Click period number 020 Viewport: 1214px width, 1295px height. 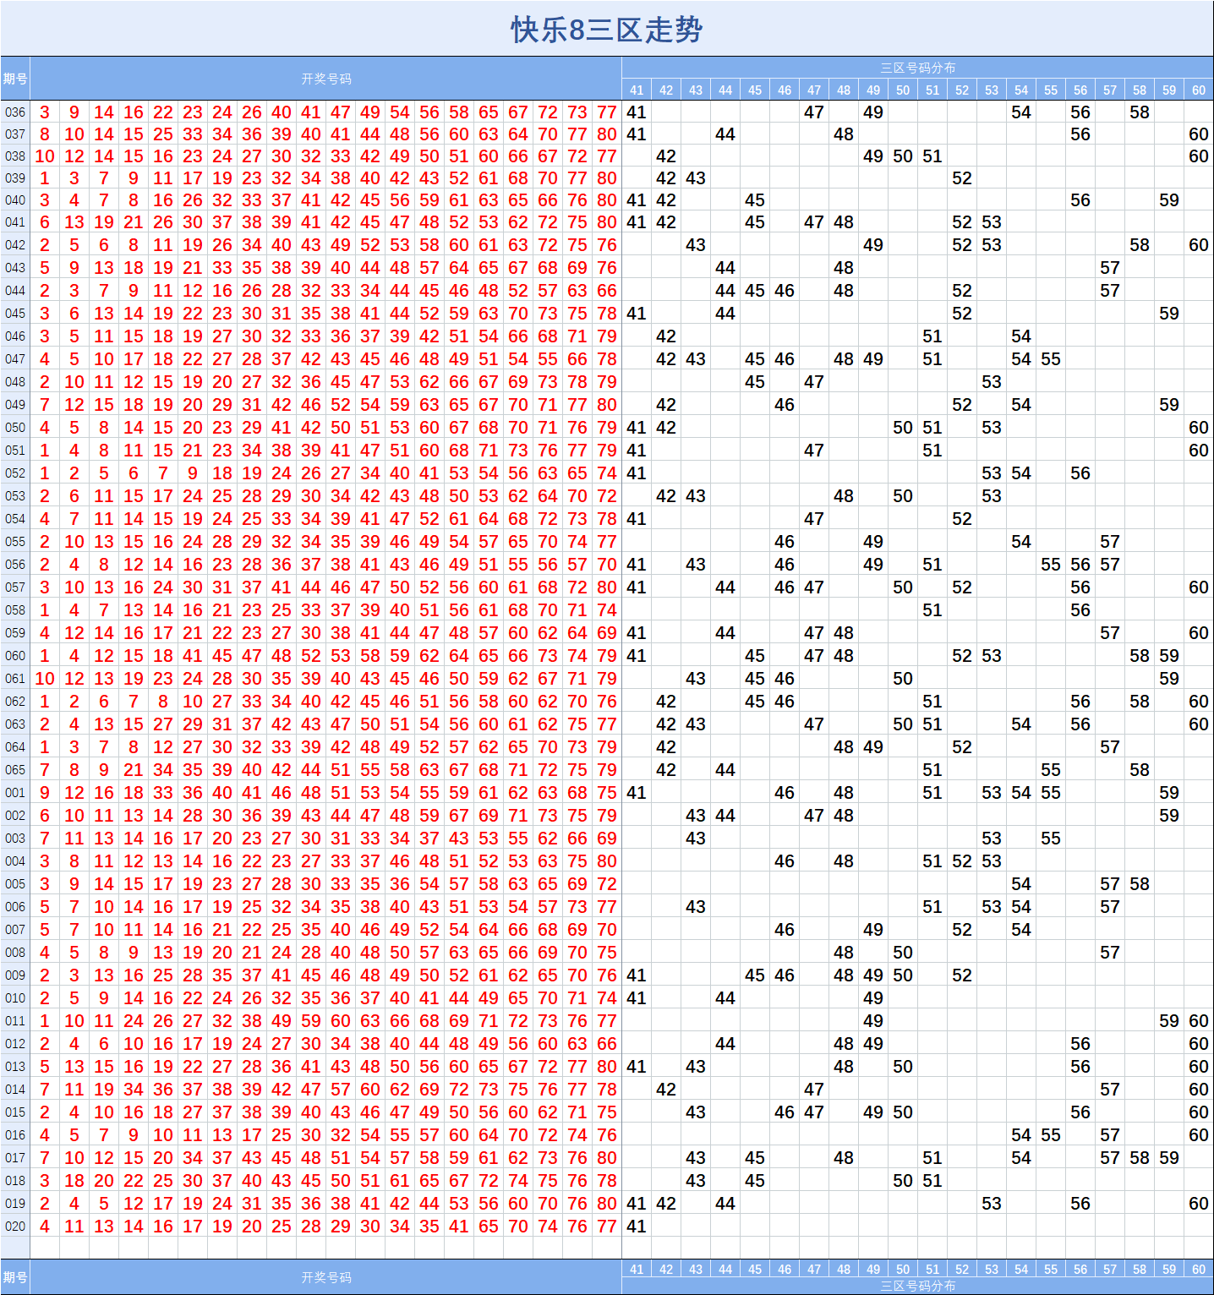point(15,1227)
